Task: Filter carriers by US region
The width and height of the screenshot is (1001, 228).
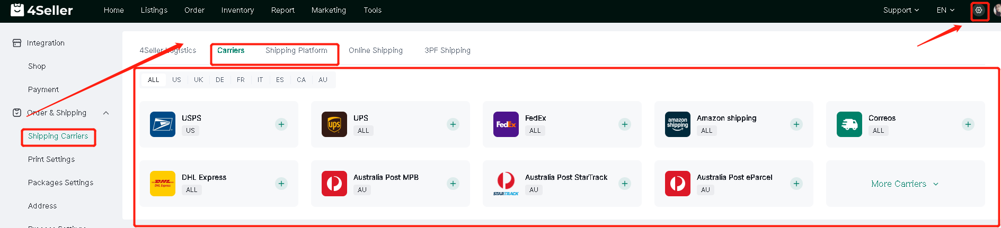Action: pyautogui.click(x=176, y=80)
